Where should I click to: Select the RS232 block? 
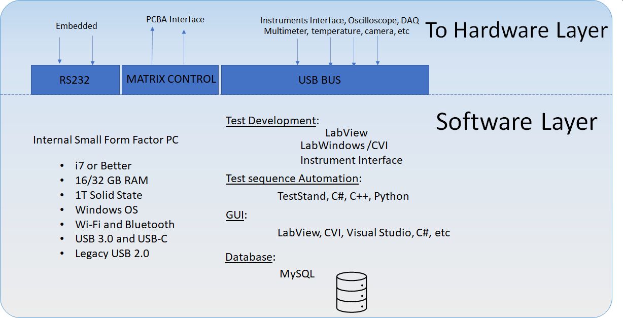coord(75,80)
